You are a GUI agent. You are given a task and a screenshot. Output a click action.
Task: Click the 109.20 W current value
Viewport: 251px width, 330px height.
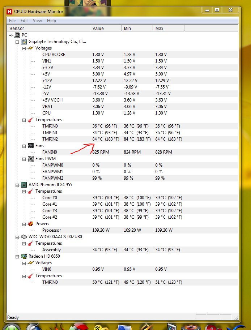101,230
